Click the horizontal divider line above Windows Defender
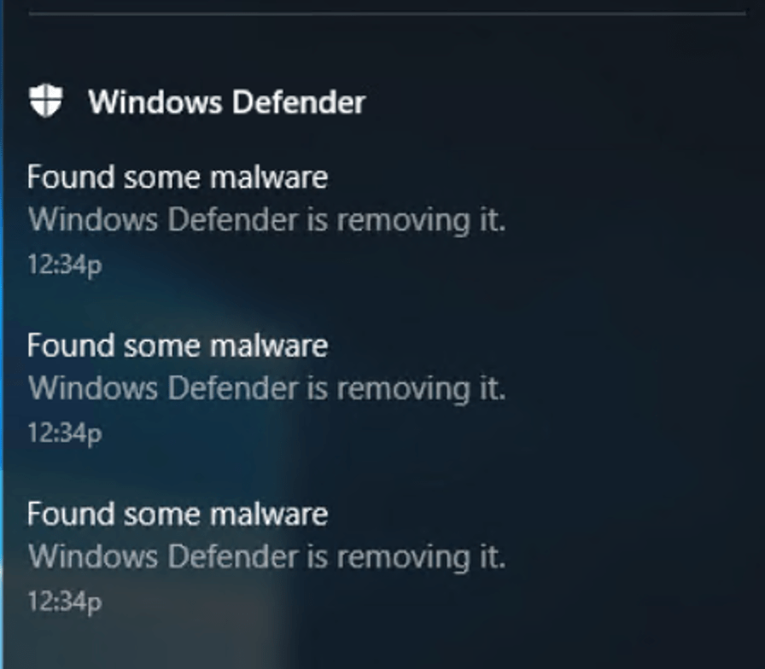 pos(387,14)
